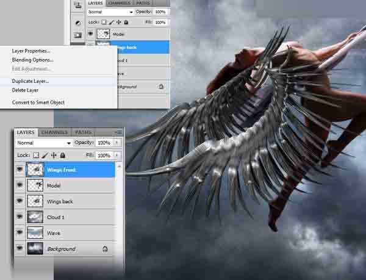Select the Model layer in lower panel
The width and height of the screenshot is (366, 280).
pyautogui.click(x=70, y=185)
